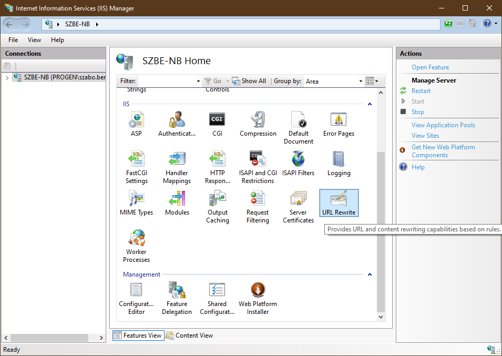Image resolution: width=502 pixels, height=356 pixels.
Task: Open Request Filtering feature
Action: [258, 207]
